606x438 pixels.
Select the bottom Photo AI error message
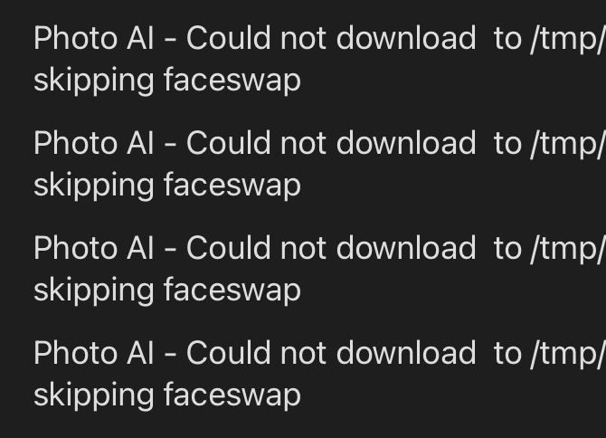pyautogui.click(x=319, y=374)
